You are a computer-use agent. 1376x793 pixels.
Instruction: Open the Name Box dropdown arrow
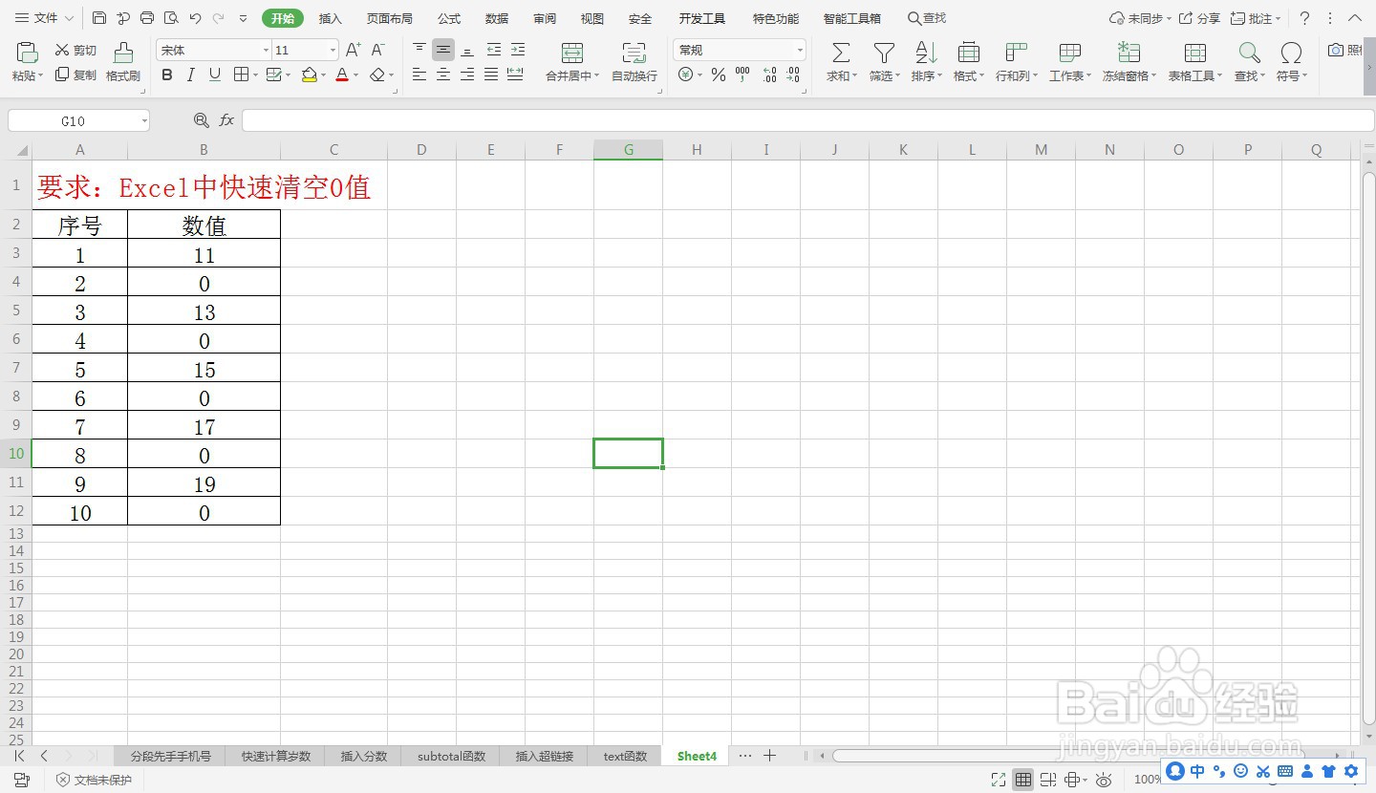[x=144, y=120]
